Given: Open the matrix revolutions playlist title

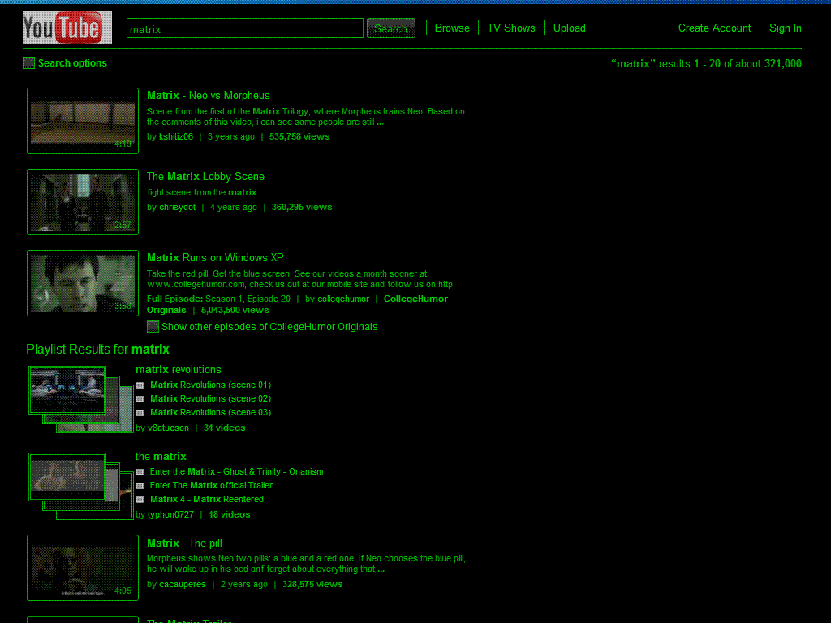Looking at the screenshot, I should coord(178,370).
